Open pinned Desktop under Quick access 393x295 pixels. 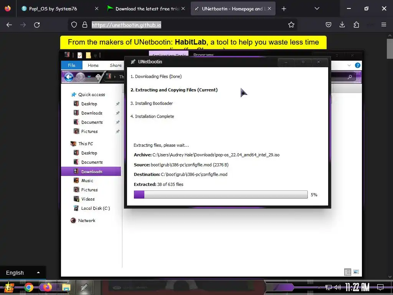click(x=89, y=104)
